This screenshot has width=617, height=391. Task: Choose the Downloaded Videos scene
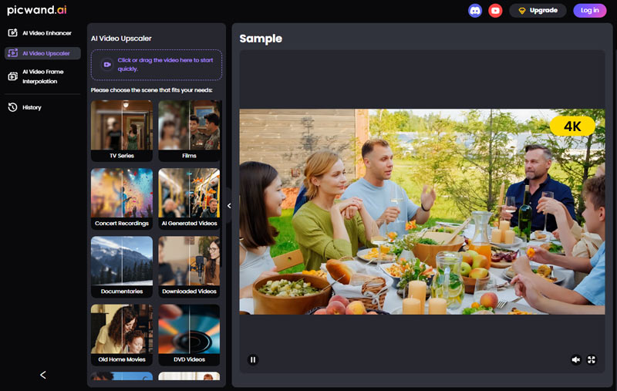189,267
